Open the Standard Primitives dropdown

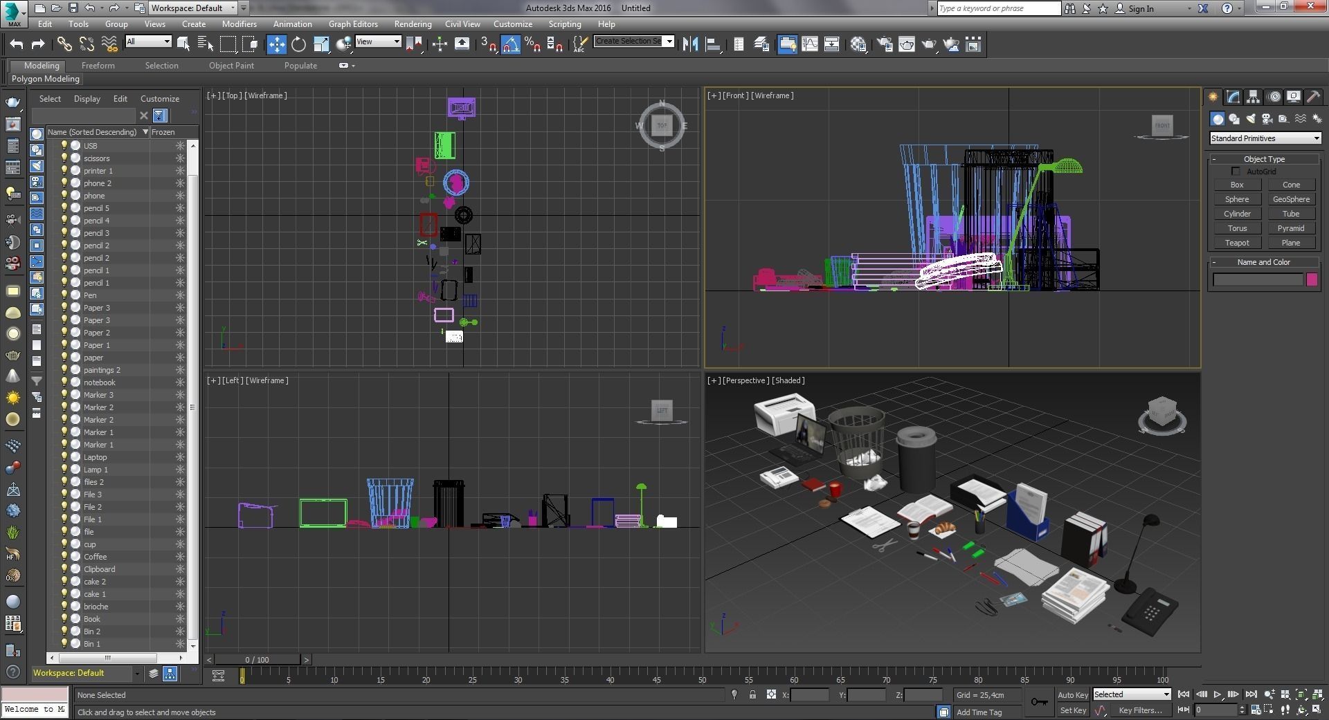[1265, 138]
